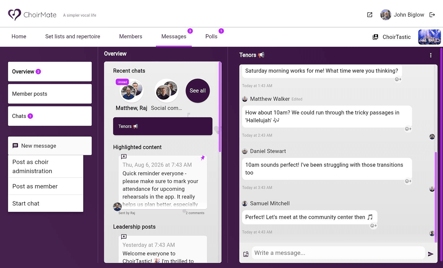Select the Messages tab
The image size is (443, 268).
click(x=174, y=37)
